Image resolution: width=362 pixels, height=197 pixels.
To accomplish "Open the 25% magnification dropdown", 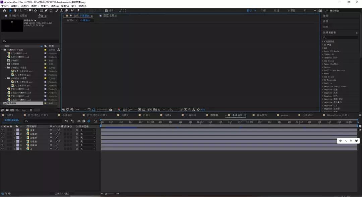I will (80, 110).
